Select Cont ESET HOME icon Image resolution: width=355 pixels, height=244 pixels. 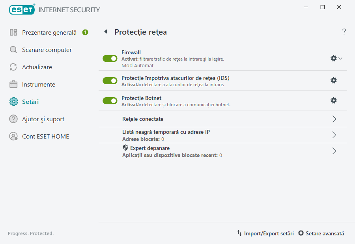(x=13, y=136)
